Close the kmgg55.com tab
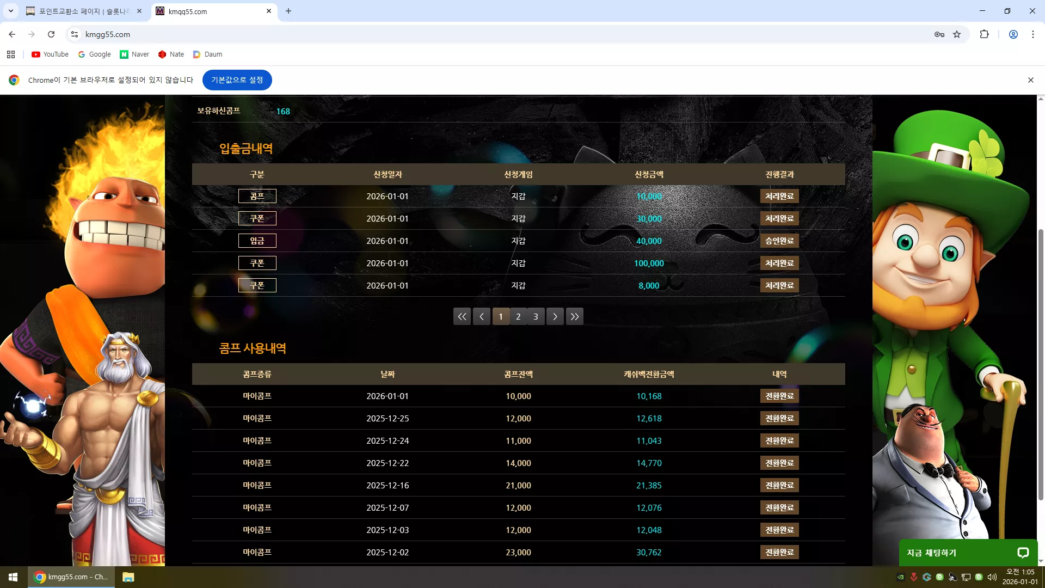 pyautogui.click(x=269, y=11)
